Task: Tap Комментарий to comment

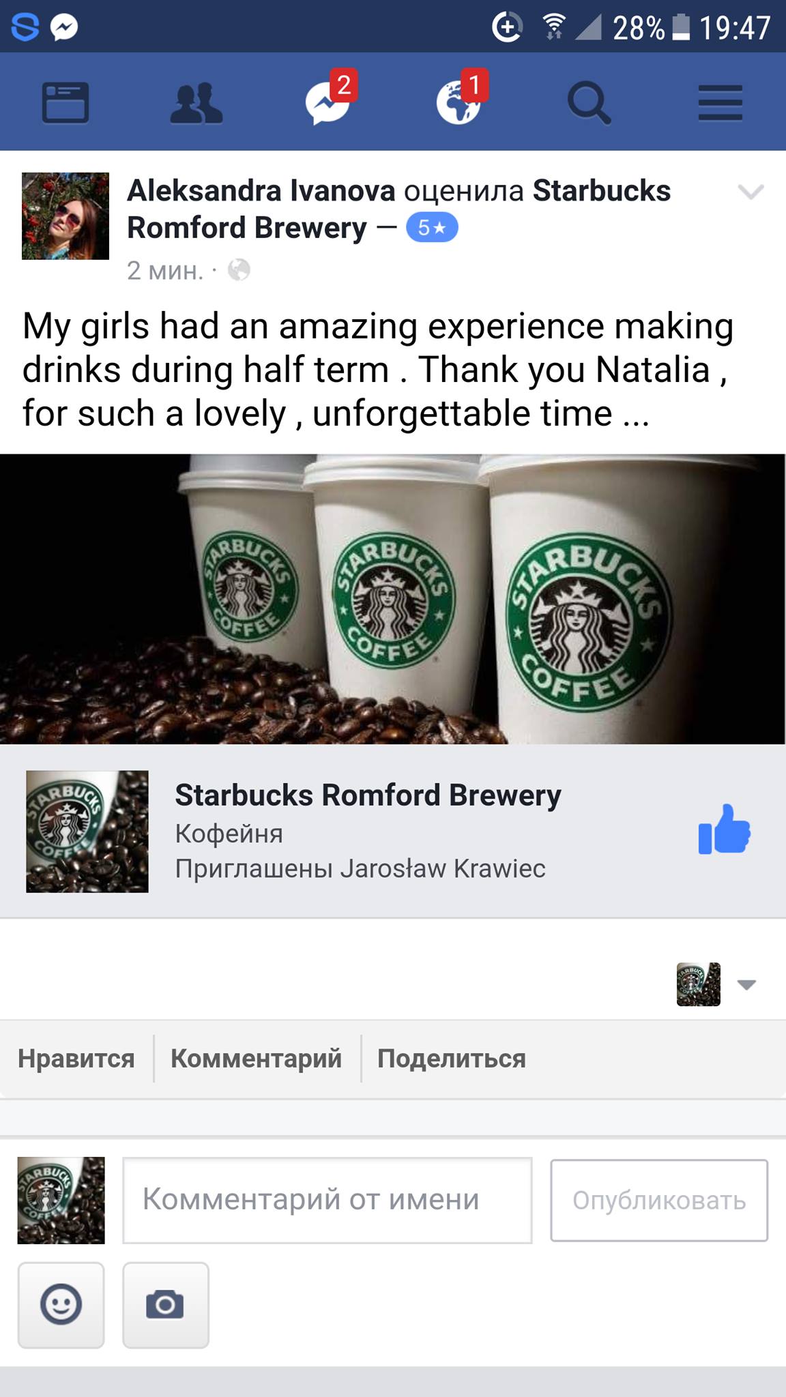Action: 257,1059
